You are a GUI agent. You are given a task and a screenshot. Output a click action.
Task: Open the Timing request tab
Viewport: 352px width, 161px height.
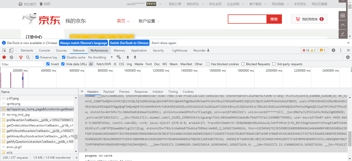coord(173,91)
